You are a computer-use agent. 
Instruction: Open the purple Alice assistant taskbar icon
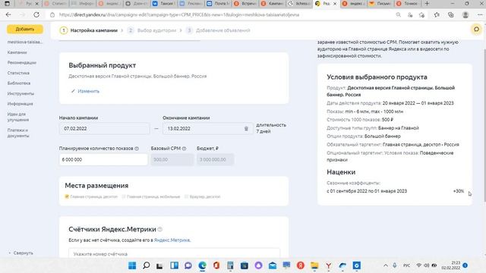tap(258, 265)
